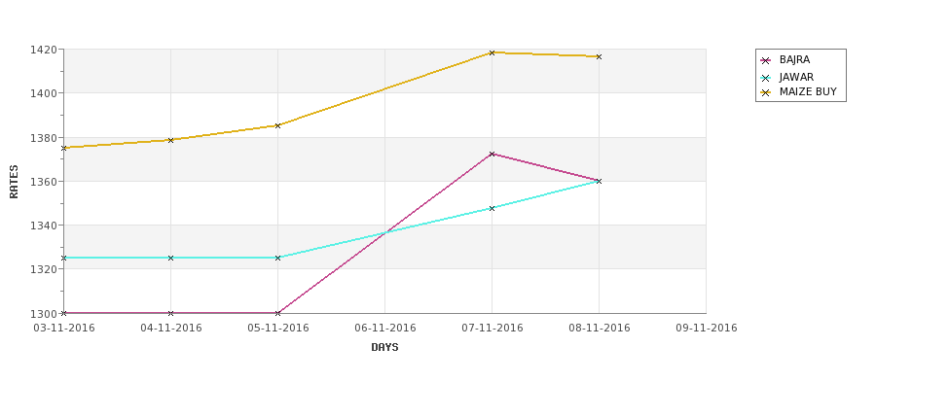
Task: Click MAIZE BUY data point on 08-11-2016
Action: click(600, 56)
